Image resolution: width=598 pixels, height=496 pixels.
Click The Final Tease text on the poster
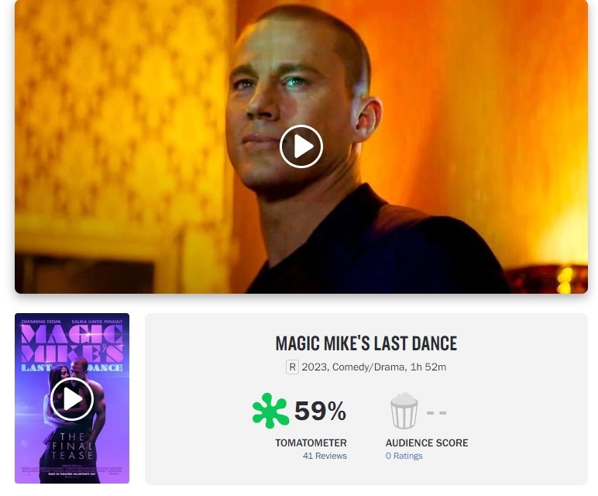pos(73,446)
